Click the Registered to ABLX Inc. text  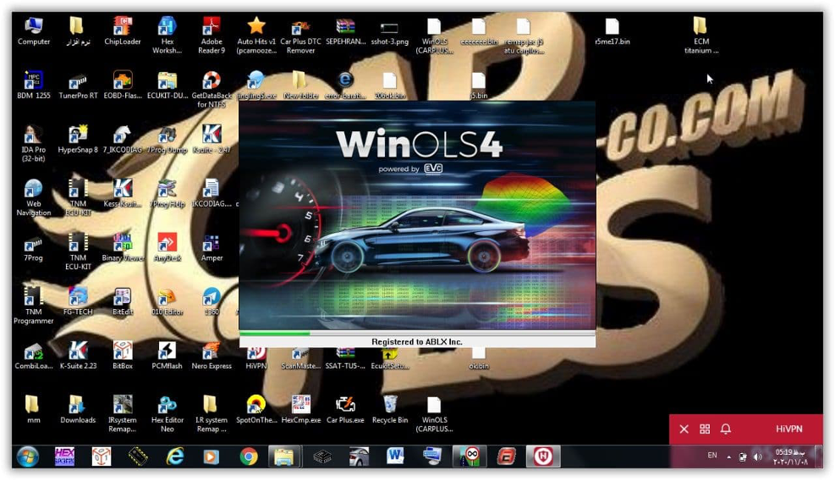click(417, 342)
